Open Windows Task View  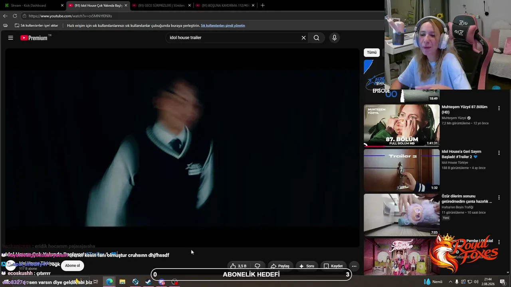(x=96, y=282)
